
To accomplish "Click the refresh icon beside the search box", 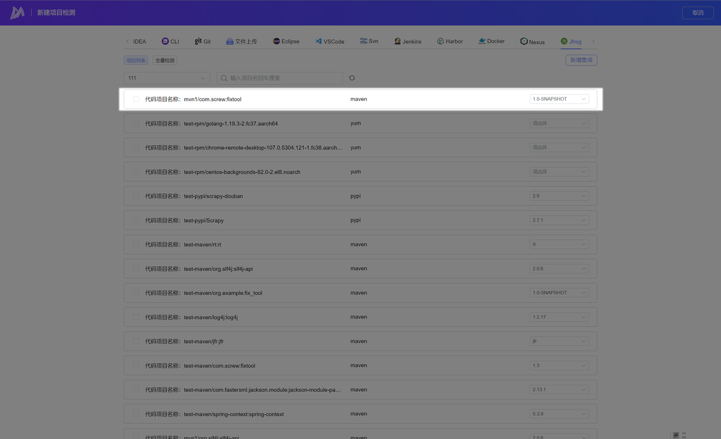I will point(352,78).
